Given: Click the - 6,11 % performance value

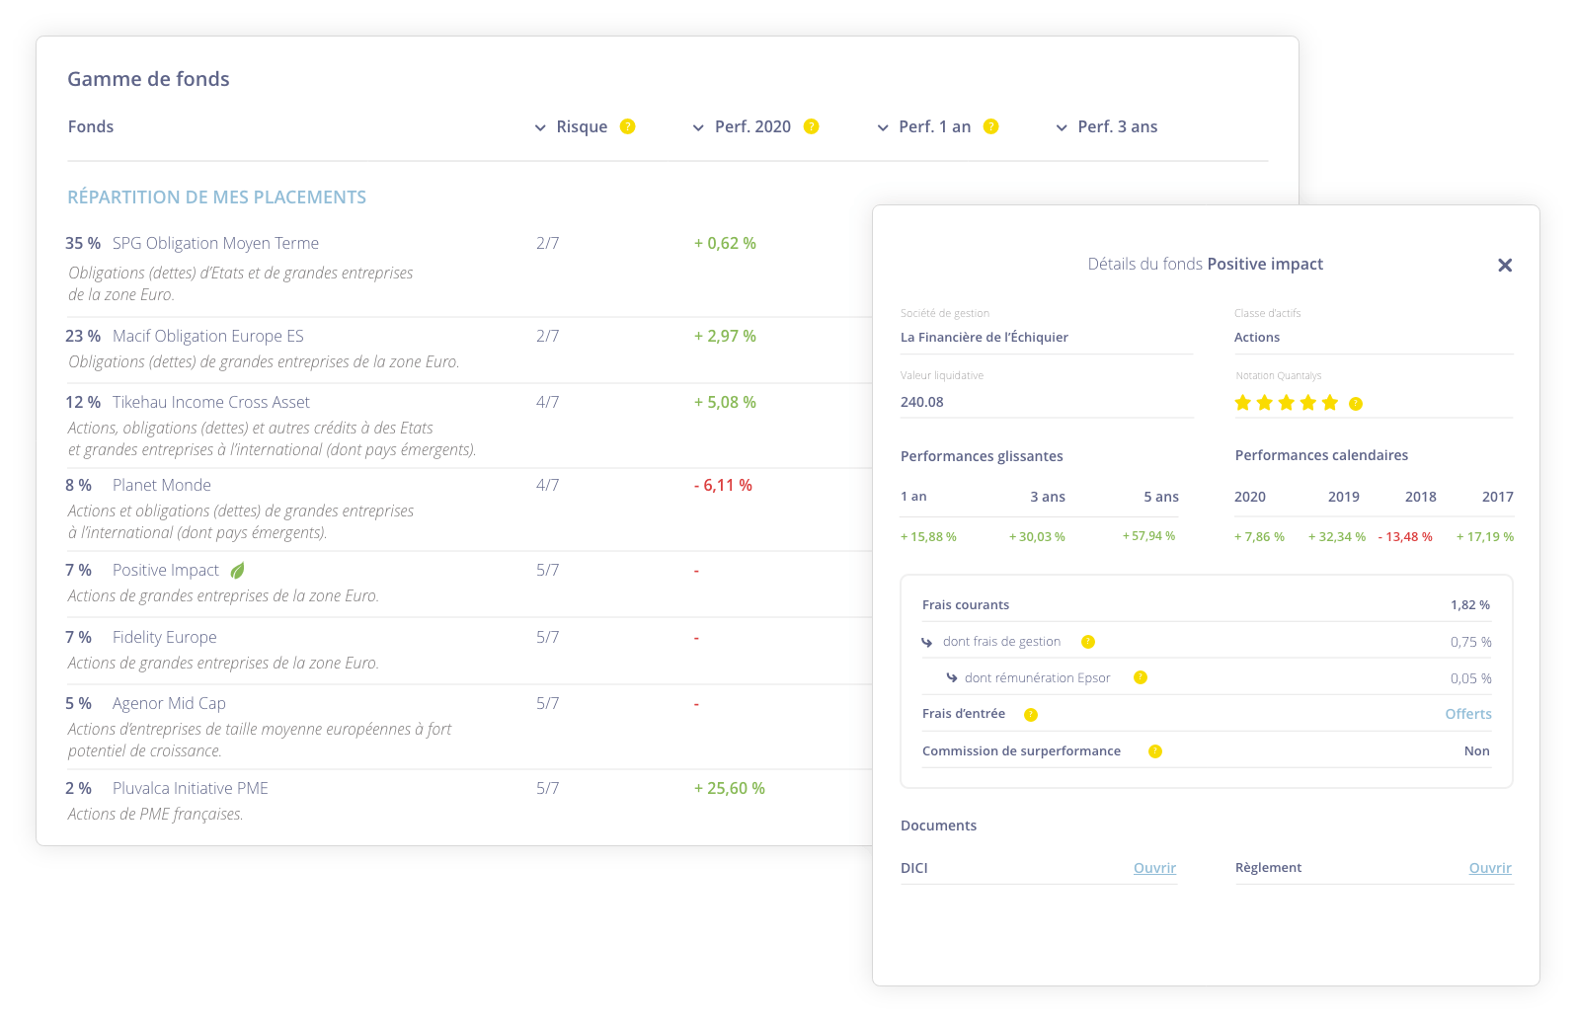Looking at the screenshot, I should (723, 485).
